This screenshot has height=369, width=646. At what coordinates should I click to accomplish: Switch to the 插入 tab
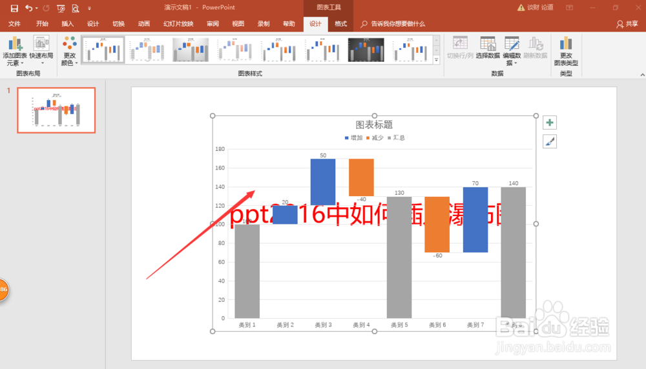(68, 24)
